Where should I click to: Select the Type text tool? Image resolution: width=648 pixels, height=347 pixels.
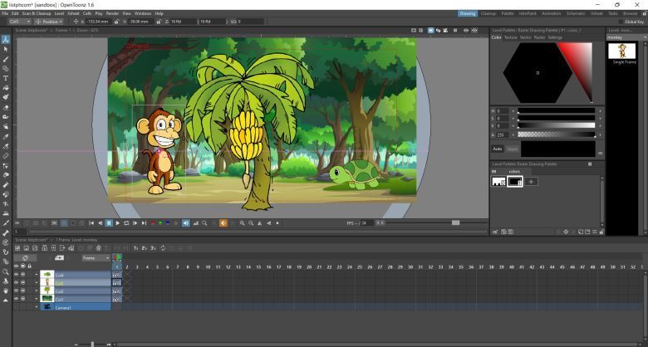[6, 78]
